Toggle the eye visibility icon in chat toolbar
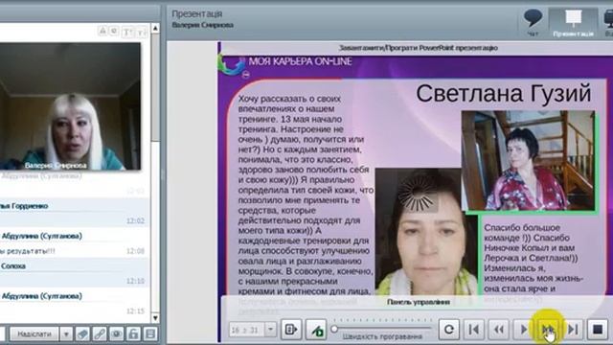 (x=117, y=334)
